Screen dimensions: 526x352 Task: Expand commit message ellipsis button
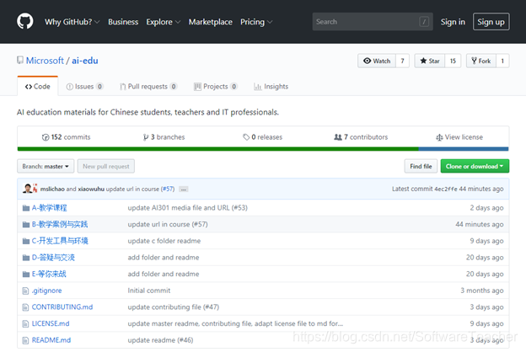(183, 189)
